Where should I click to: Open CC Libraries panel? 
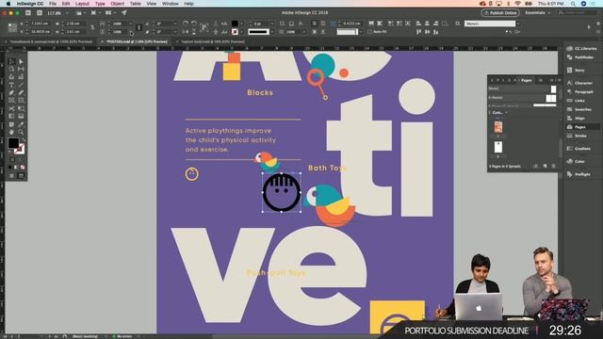(582, 48)
